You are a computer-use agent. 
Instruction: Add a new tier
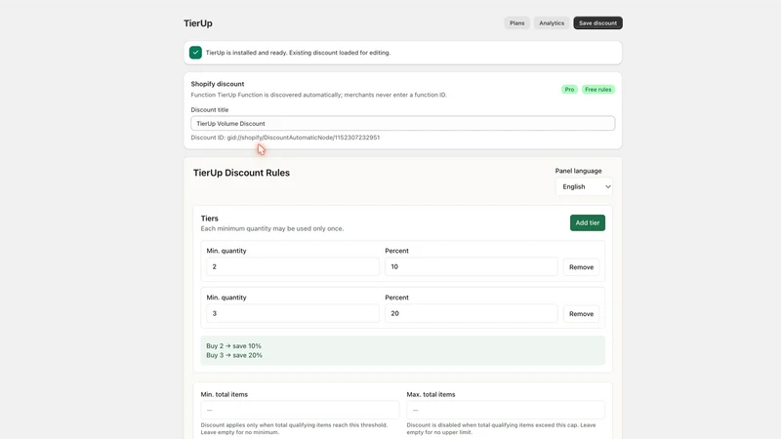pyautogui.click(x=588, y=223)
